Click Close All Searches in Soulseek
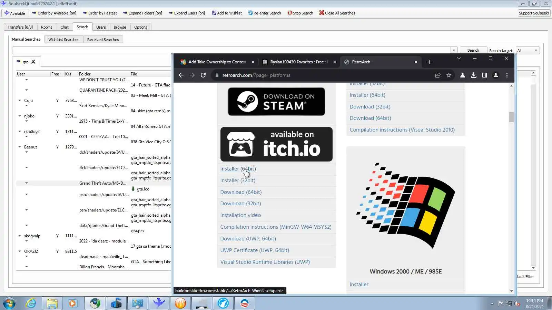Viewport: 552px width, 310px height. point(337,13)
